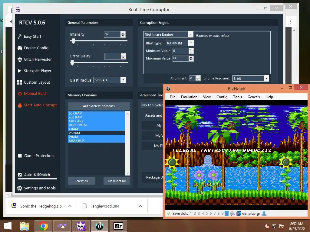Click browser three-dot menu icon
Screen dimensions: 310x232
(290, 21)
